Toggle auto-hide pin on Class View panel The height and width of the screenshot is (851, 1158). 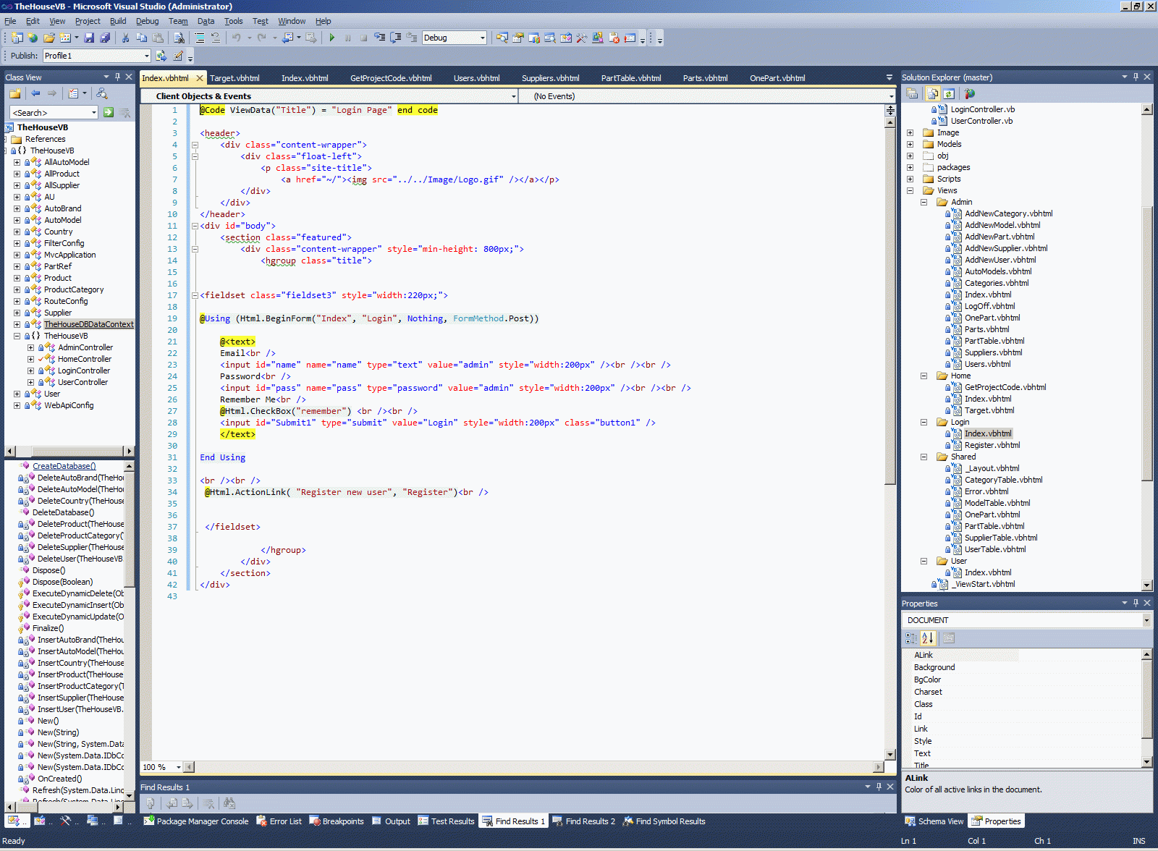click(x=117, y=77)
